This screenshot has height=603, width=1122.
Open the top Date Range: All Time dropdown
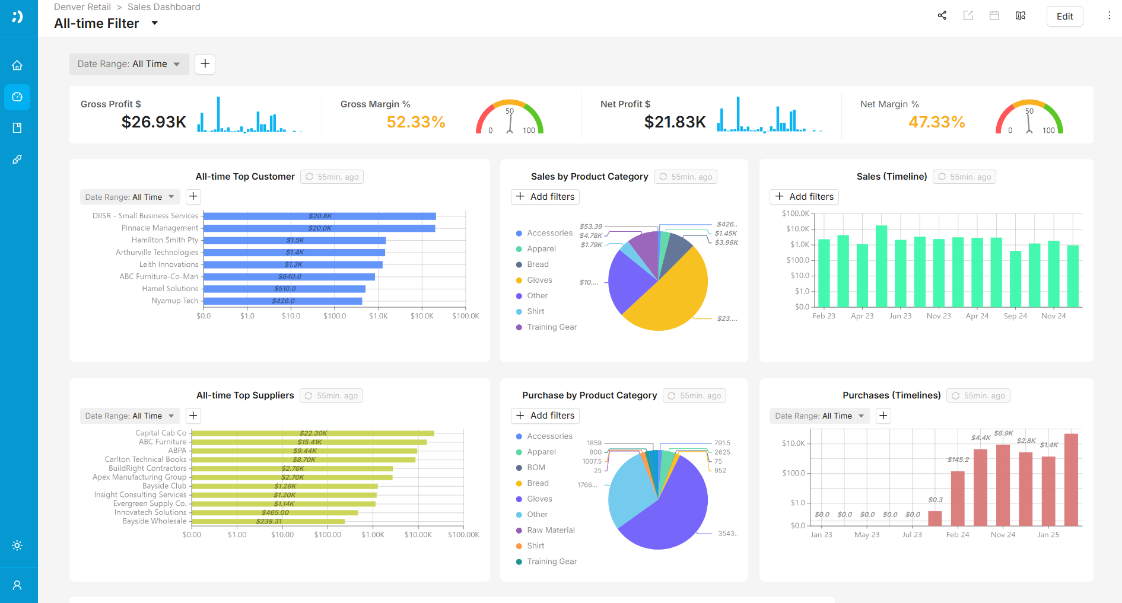129,64
